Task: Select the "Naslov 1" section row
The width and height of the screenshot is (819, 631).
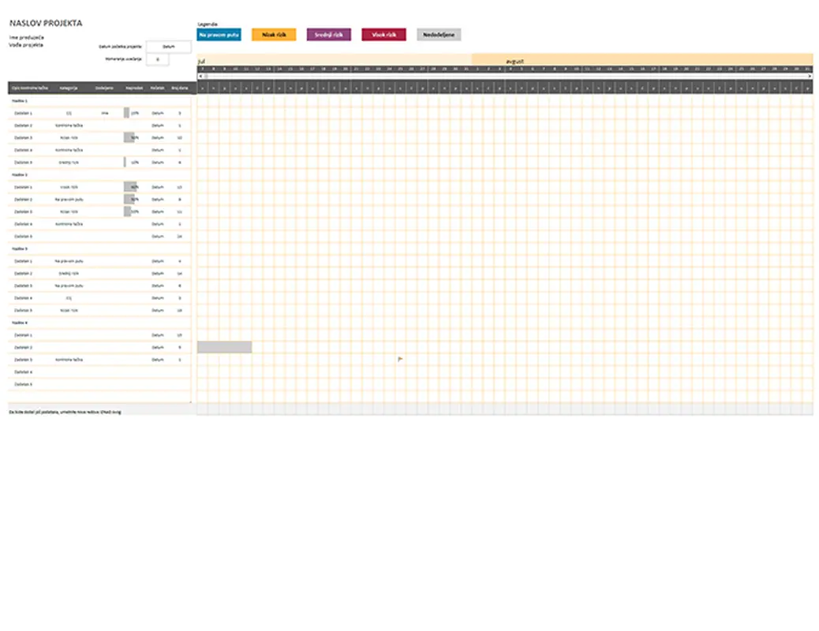Action: (21, 101)
